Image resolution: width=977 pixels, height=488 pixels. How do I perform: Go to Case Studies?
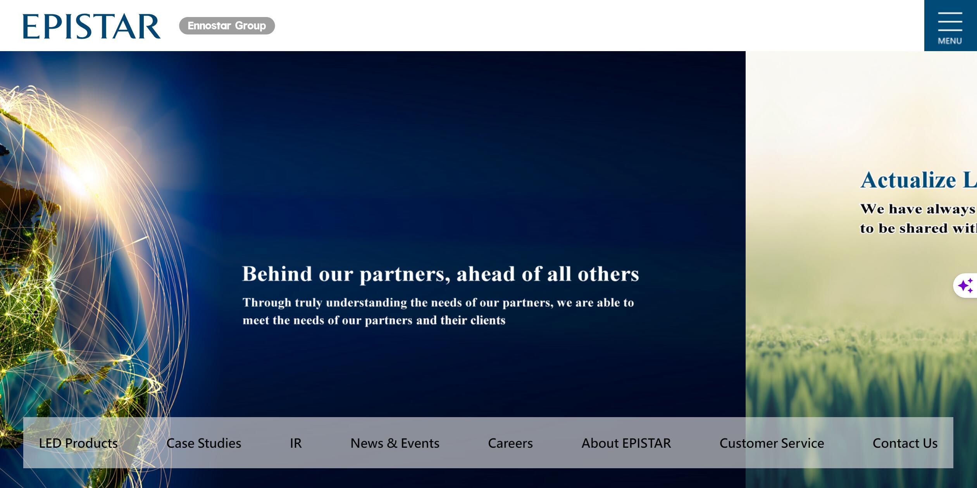click(x=204, y=443)
